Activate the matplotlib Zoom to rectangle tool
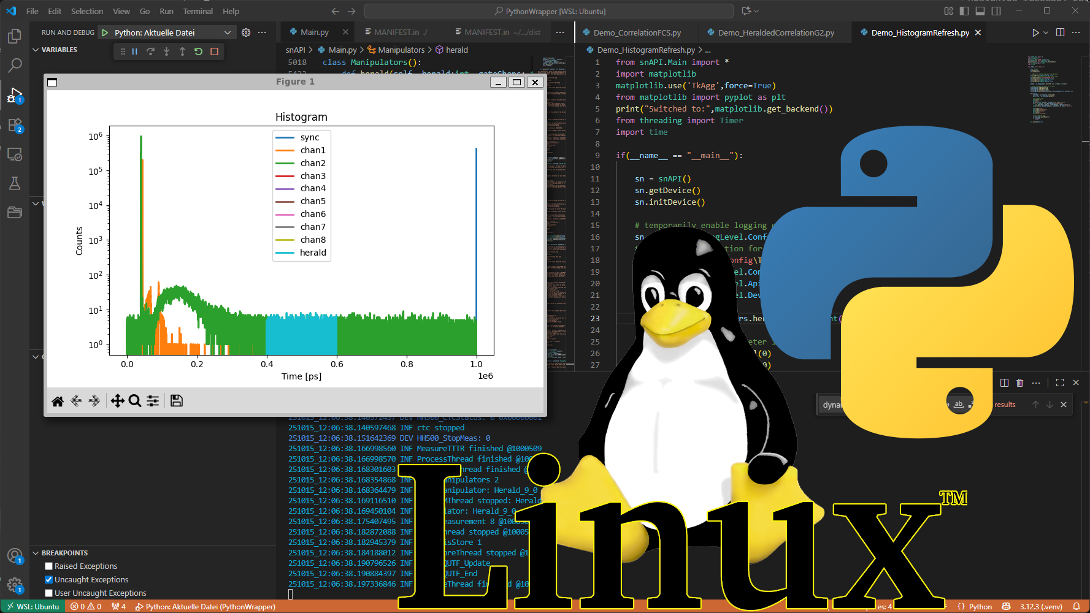Screen dimensions: 1090x613 (x=135, y=401)
